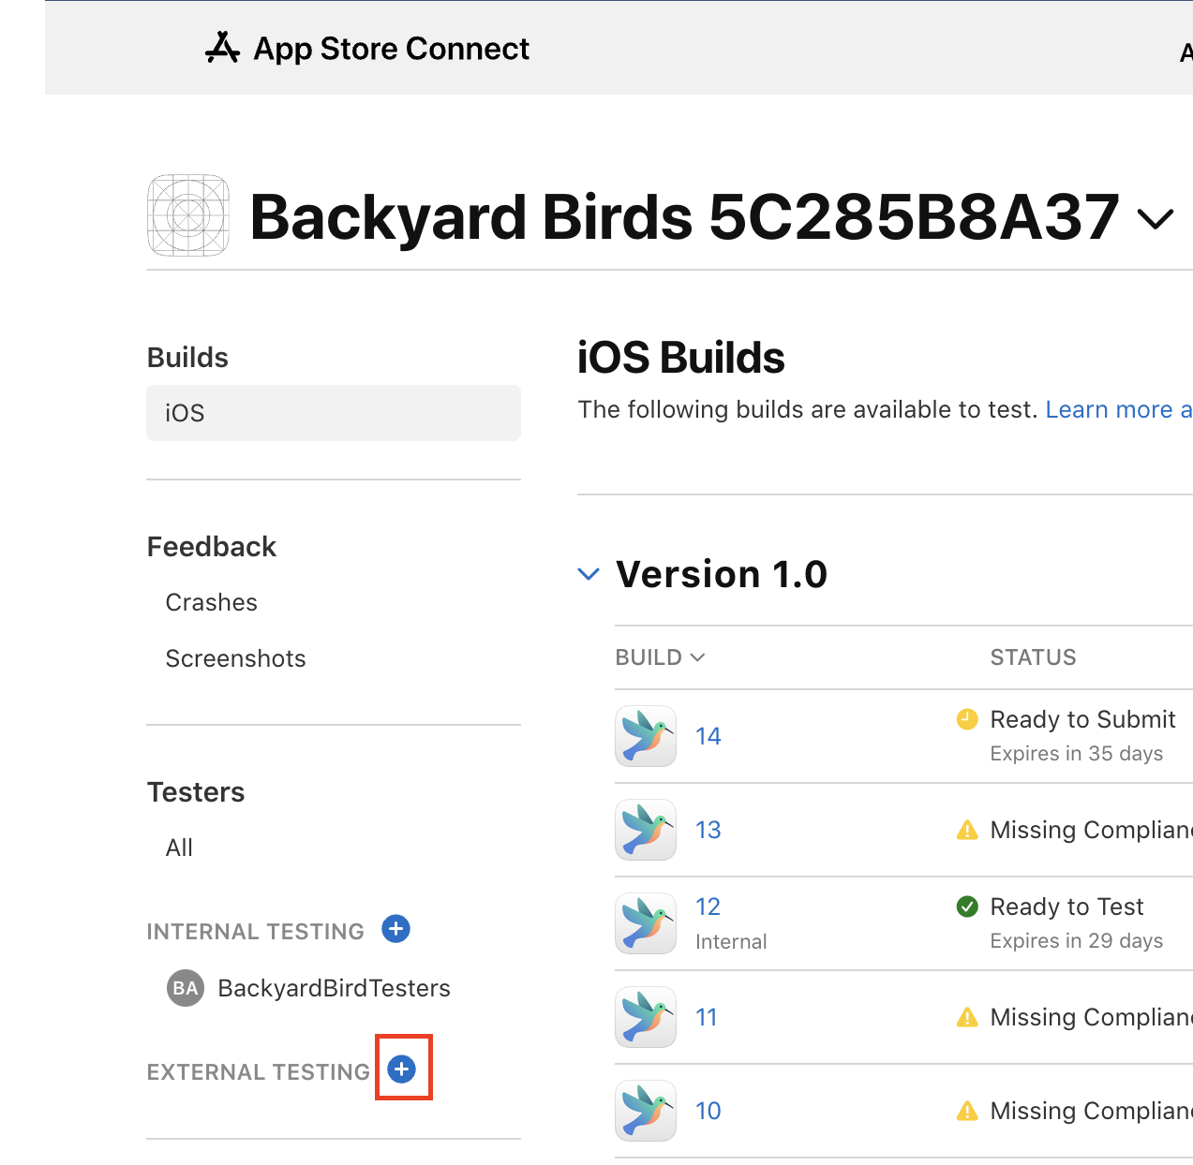Click Expires in 29 days text

pos(1077,941)
